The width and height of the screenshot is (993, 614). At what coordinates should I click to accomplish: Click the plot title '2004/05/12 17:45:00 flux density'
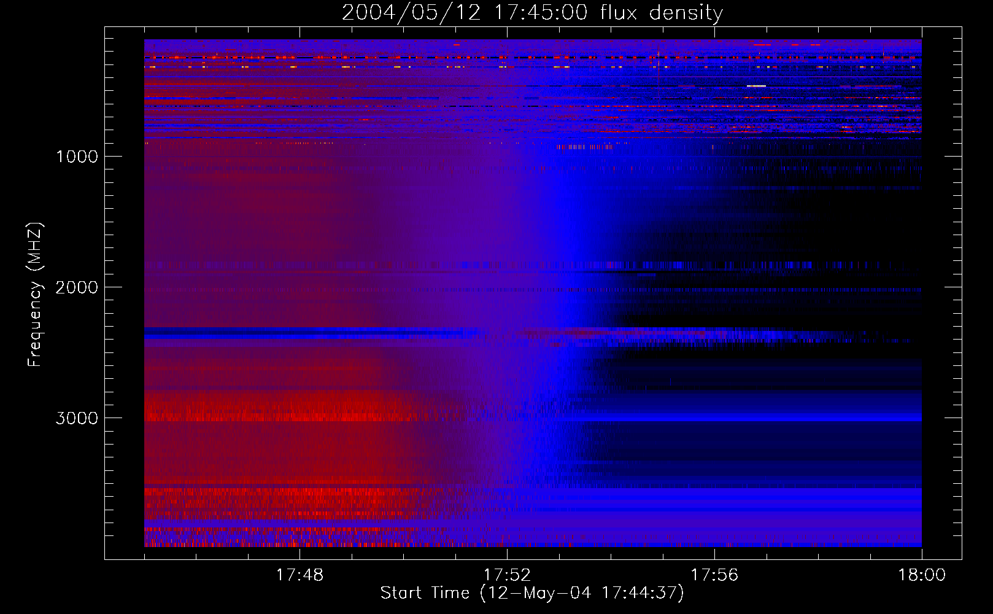[532, 13]
